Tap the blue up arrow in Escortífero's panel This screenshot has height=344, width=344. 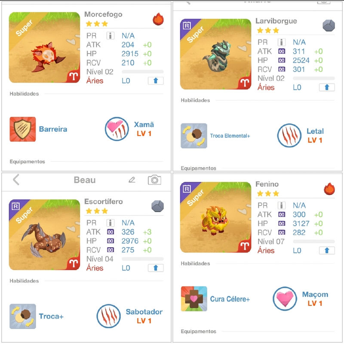[156, 268]
